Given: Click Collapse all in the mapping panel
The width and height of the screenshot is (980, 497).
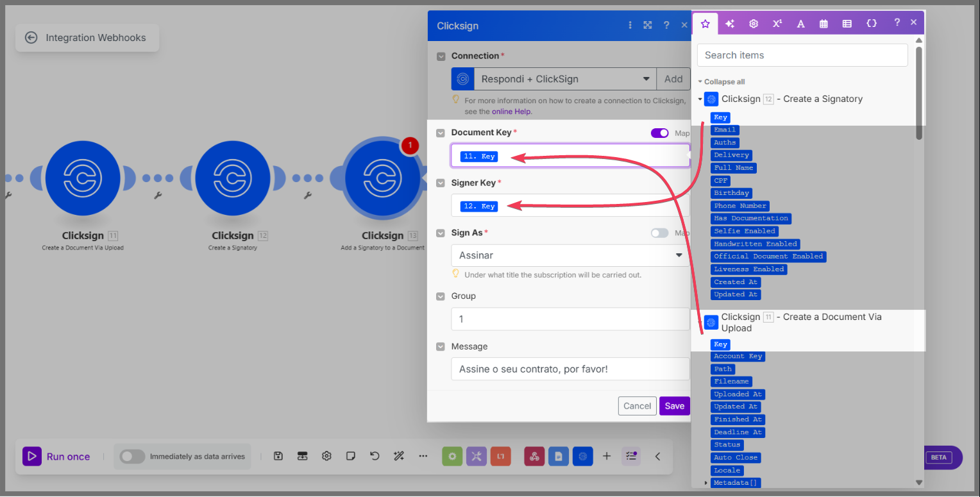Looking at the screenshot, I should [722, 82].
